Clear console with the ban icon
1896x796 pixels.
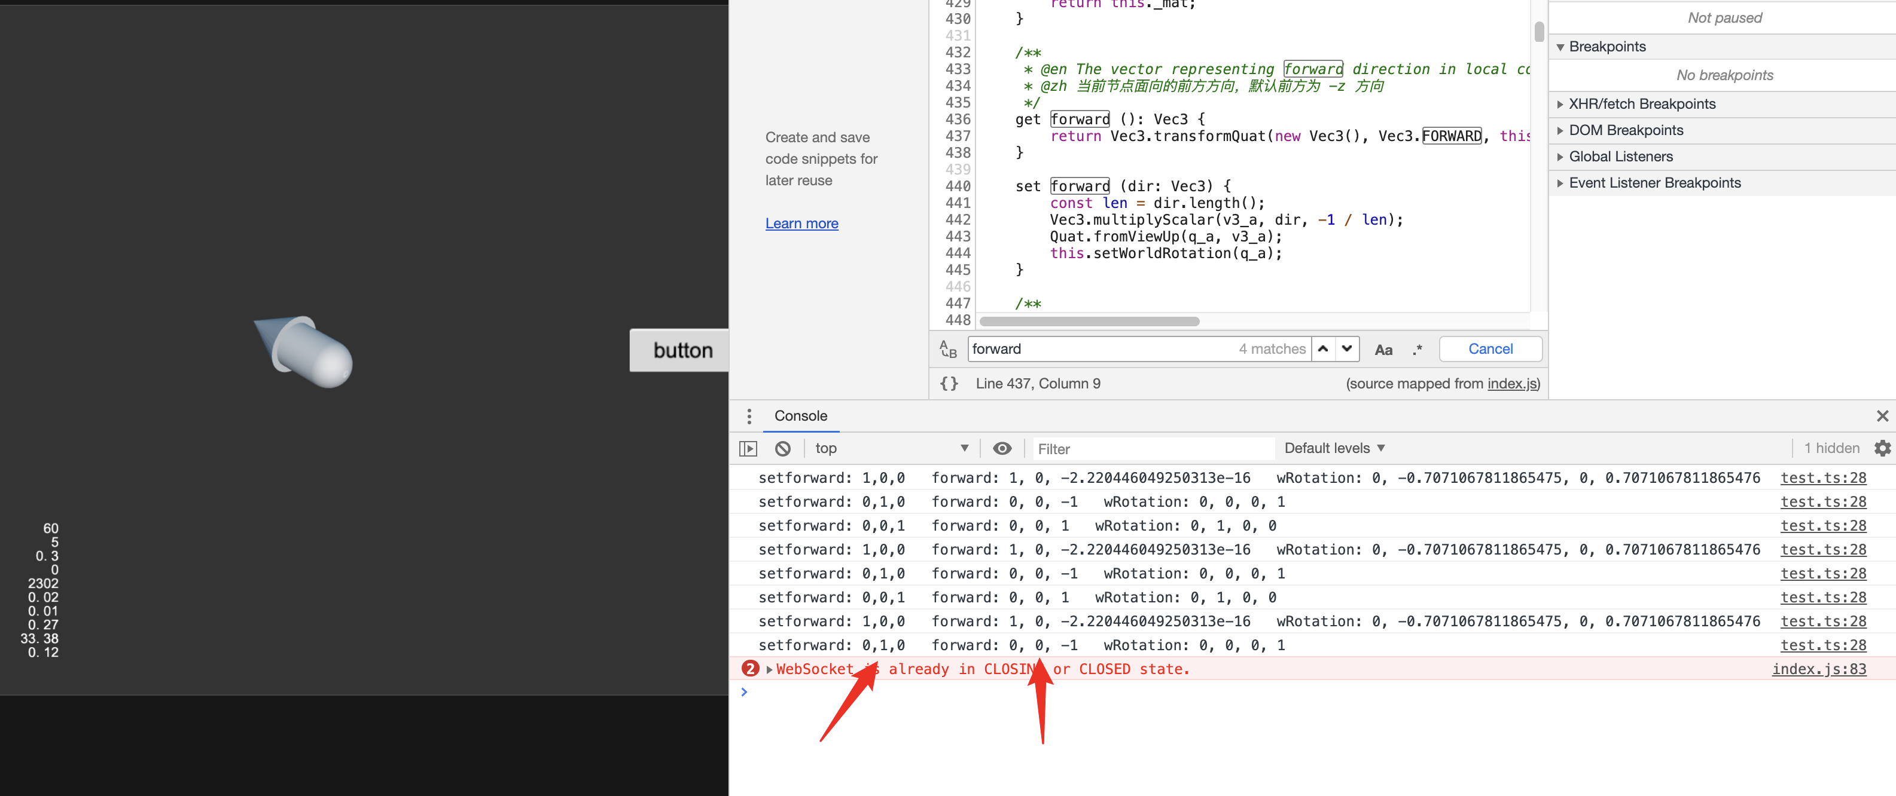(782, 448)
